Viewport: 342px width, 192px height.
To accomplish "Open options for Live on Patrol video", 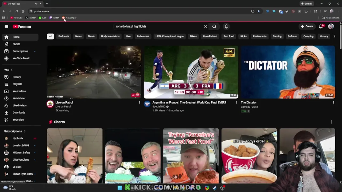I will [x=139, y=103].
